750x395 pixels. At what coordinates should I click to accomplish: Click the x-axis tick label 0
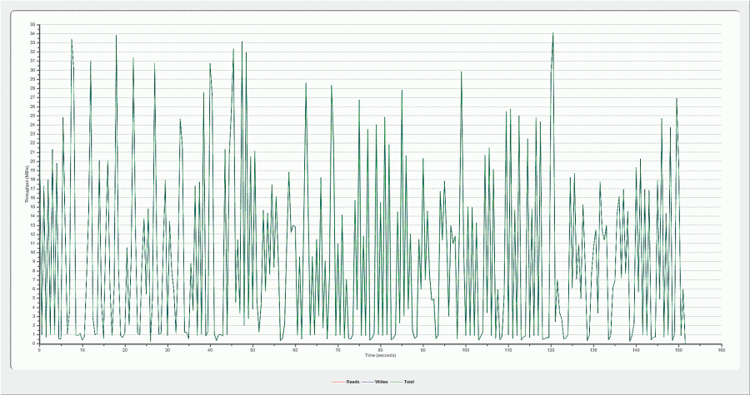pyautogui.click(x=39, y=349)
